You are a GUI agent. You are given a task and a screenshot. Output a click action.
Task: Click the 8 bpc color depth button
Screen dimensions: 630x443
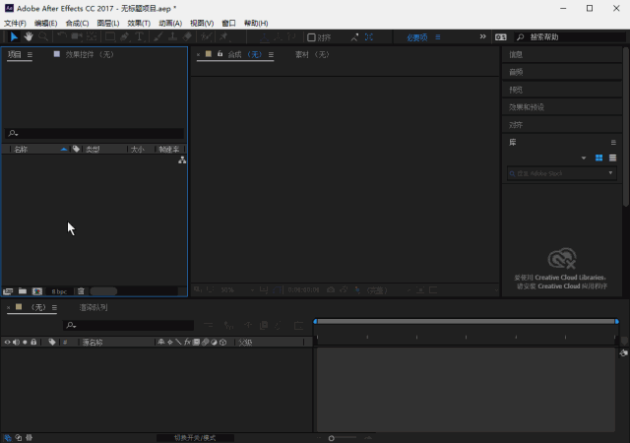pyautogui.click(x=59, y=291)
